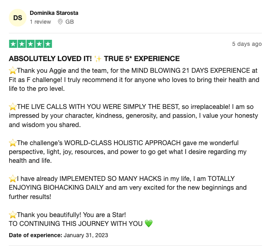Screen dimensions: 270x246
Task: Click star emoji before "The challenge's WORLD-CLASS"
Action: click(x=12, y=143)
